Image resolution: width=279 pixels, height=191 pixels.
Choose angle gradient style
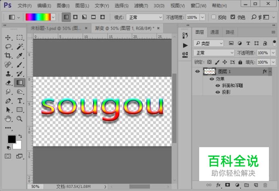(84, 17)
